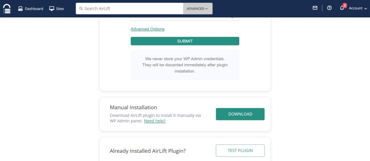The height and width of the screenshot is (161, 370).
Task: Click the TEST PLUGIN button
Action: point(240,151)
